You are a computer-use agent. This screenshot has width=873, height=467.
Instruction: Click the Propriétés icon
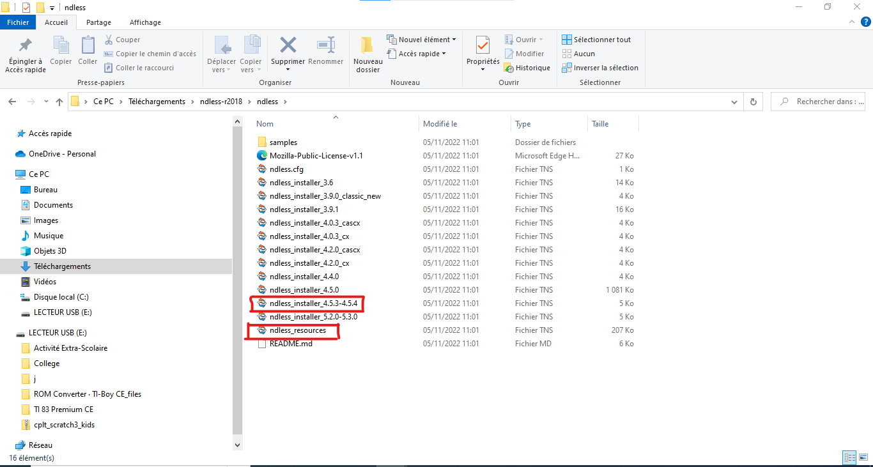click(x=483, y=46)
